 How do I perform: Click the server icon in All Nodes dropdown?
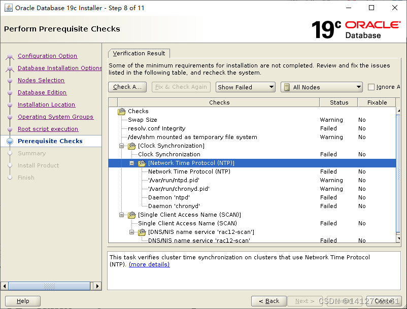point(287,87)
